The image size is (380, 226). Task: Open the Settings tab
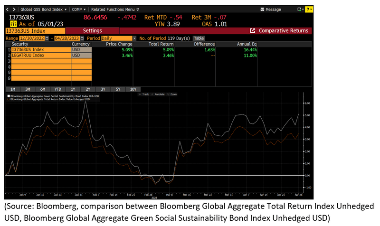click(x=92, y=31)
